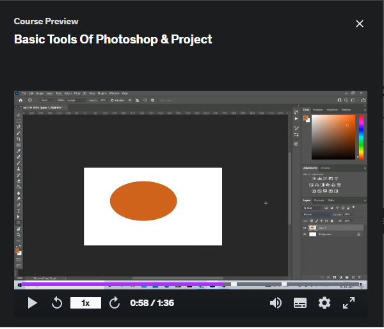Add a Brightness/Contrast adjustment
The width and height of the screenshot is (384, 329).
[x=314, y=179]
